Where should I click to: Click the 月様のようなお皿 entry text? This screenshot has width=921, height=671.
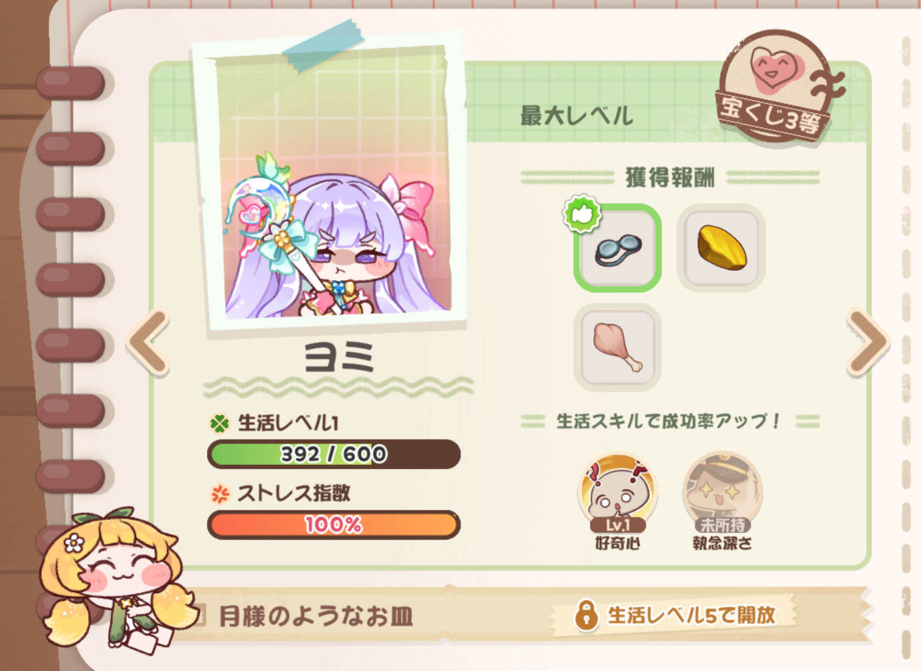pyautogui.click(x=316, y=616)
